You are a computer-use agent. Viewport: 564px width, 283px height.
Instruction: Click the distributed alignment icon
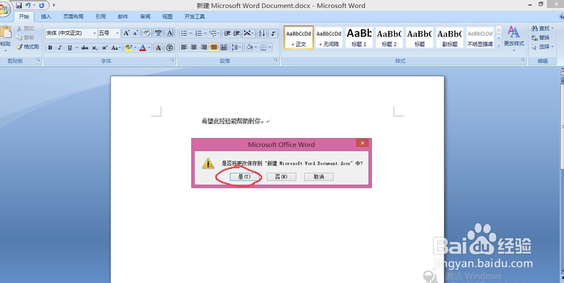[224, 47]
